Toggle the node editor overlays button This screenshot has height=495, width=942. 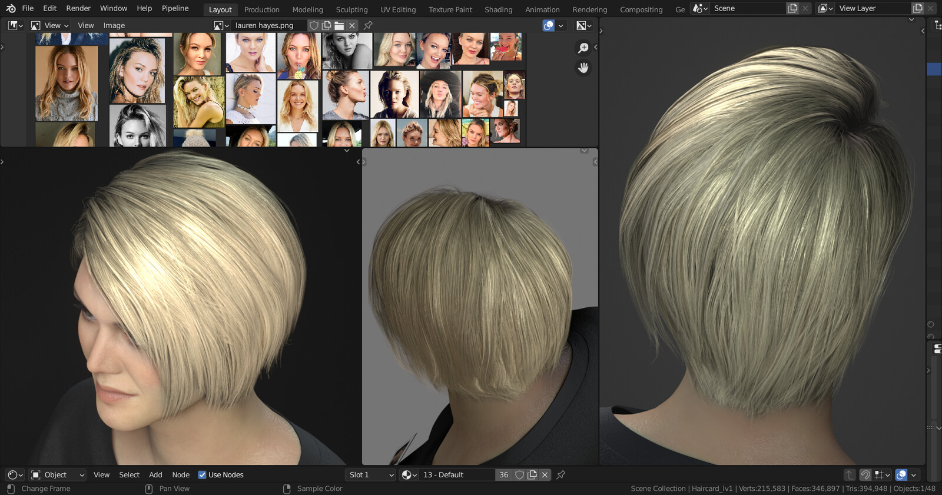(x=901, y=475)
